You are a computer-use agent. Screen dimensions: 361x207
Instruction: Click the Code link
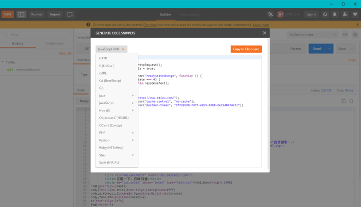point(352,60)
